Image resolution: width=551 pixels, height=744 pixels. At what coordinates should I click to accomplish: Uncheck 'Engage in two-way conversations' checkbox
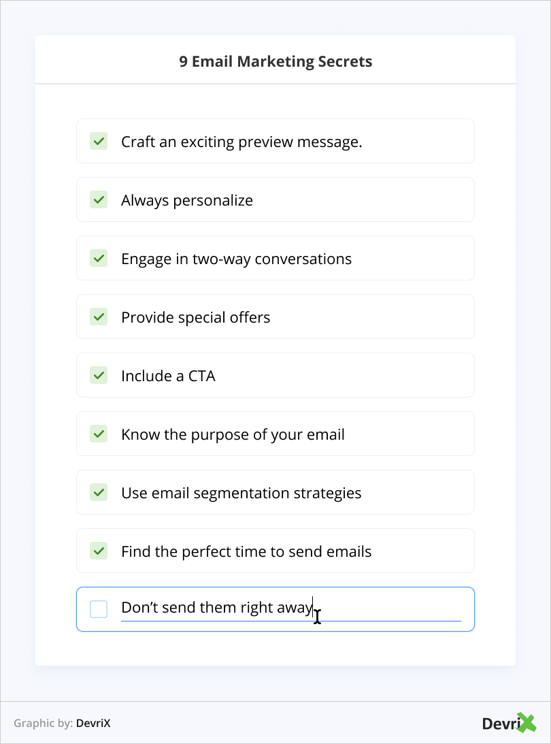pos(99,258)
